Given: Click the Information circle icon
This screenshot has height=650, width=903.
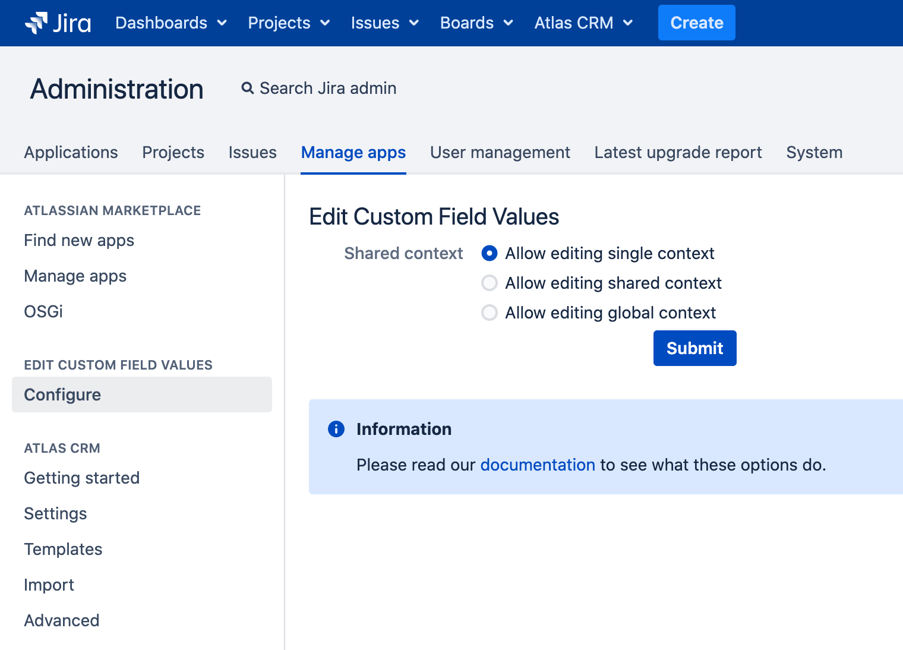Looking at the screenshot, I should pyautogui.click(x=336, y=429).
